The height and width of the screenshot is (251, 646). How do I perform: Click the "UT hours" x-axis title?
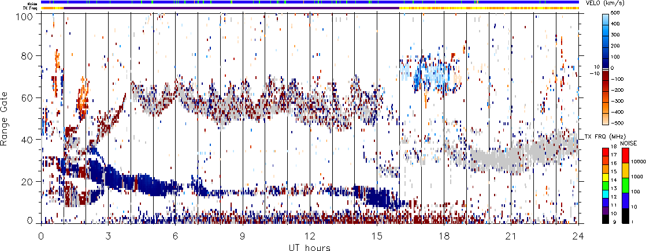[x=310, y=247]
